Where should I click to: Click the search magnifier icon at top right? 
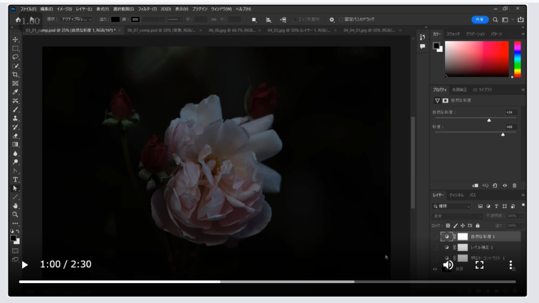click(x=495, y=20)
